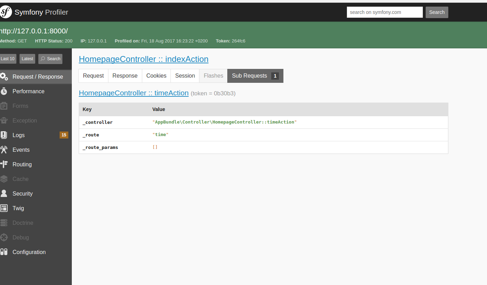487x285 pixels.
Task: Click the Security user icon
Action: [4, 193]
